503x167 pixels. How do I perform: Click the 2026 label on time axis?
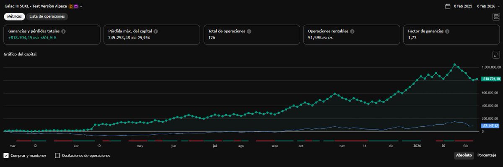pyautogui.click(x=417, y=146)
